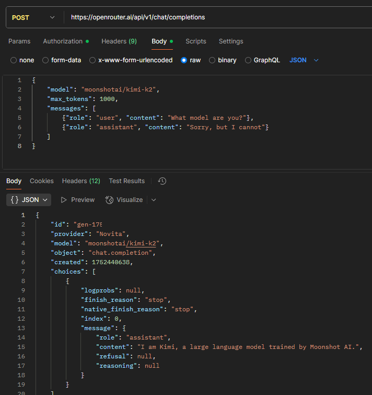372x395 pixels.
Task: Open the response Headers (12) tab
Action: (x=81, y=181)
